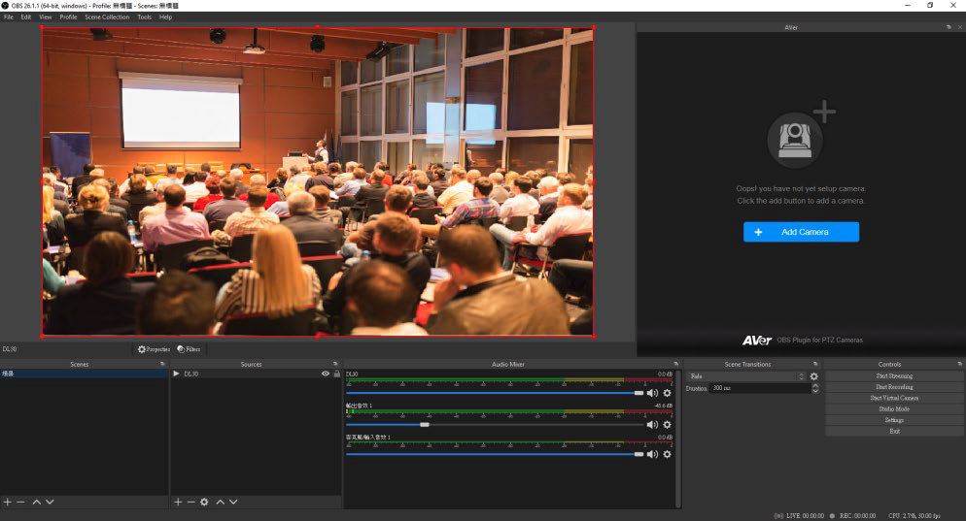Toggle visibility eye of DL30 source

[326, 374]
